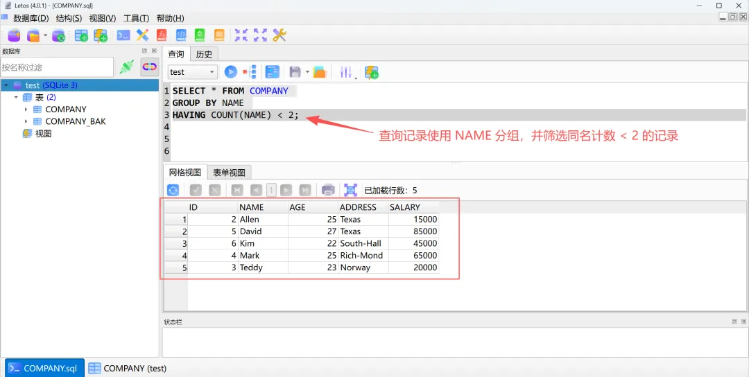Switch to the 表单视图 tab
Screen dimensions: 749x377
(230, 173)
